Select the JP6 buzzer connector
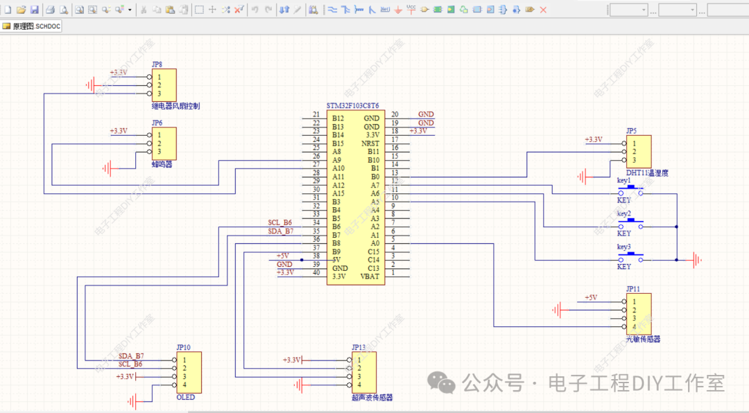The height and width of the screenshot is (413, 749). [164, 143]
